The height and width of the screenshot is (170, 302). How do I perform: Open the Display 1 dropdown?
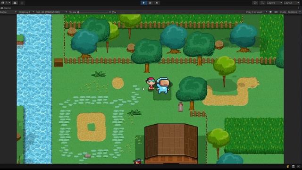click(x=26, y=12)
